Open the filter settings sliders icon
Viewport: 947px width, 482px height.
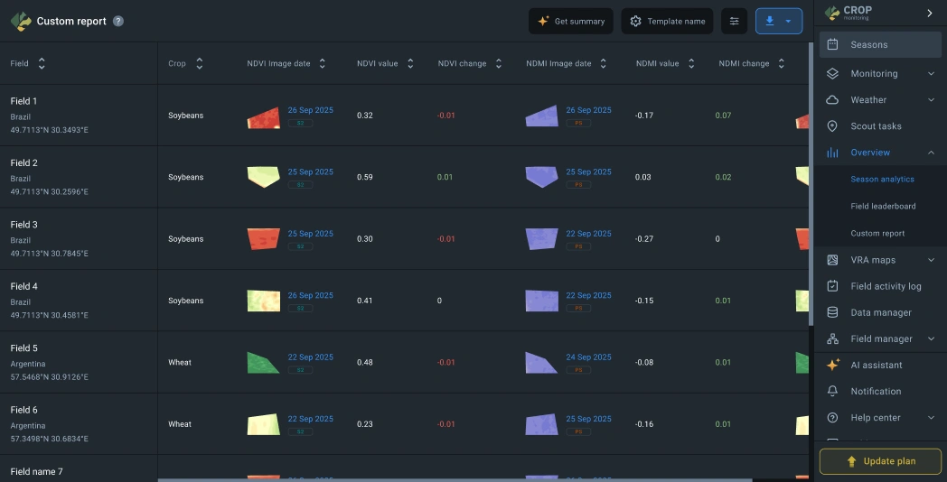[x=735, y=22]
